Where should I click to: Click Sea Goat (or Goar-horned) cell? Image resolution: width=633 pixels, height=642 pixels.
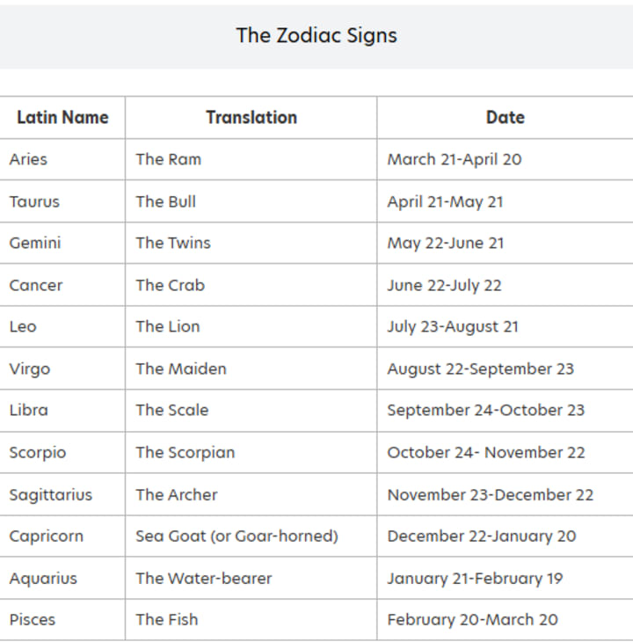(x=251, y=536)
